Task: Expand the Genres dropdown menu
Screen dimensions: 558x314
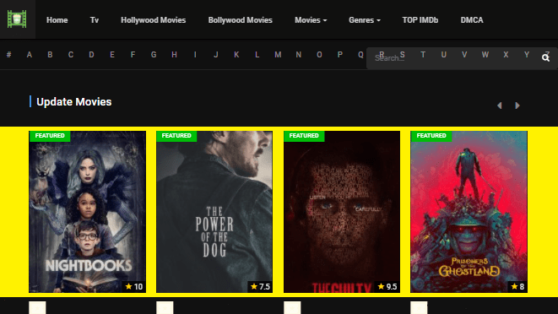Action: click(365, 20)
